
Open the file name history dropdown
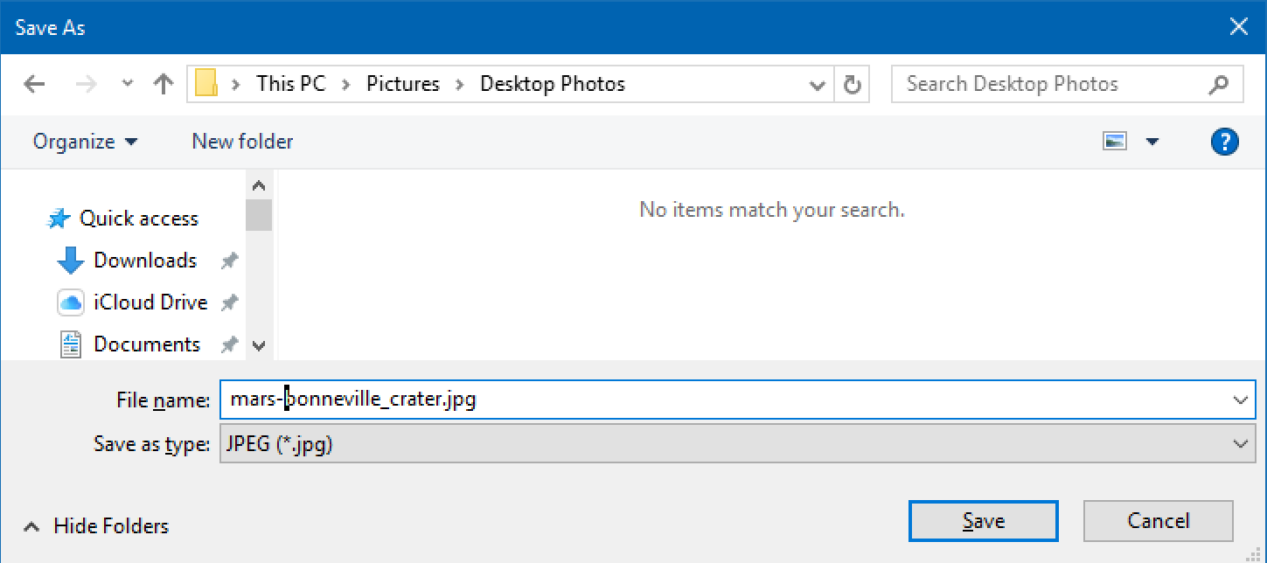click(1241, 400)
